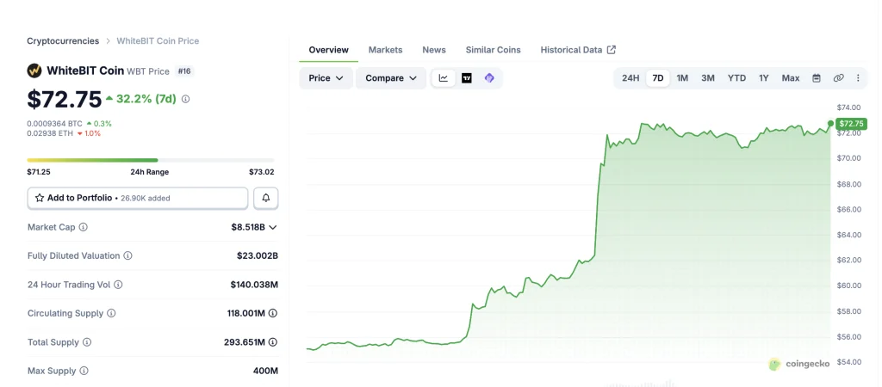Select the 3M time range
This screenshot has height=387, width=882.
[708, 78]
